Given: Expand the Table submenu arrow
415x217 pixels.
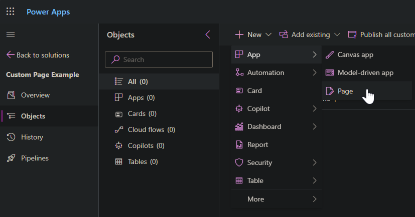Looking at the screenshot, I should (315, 180).
